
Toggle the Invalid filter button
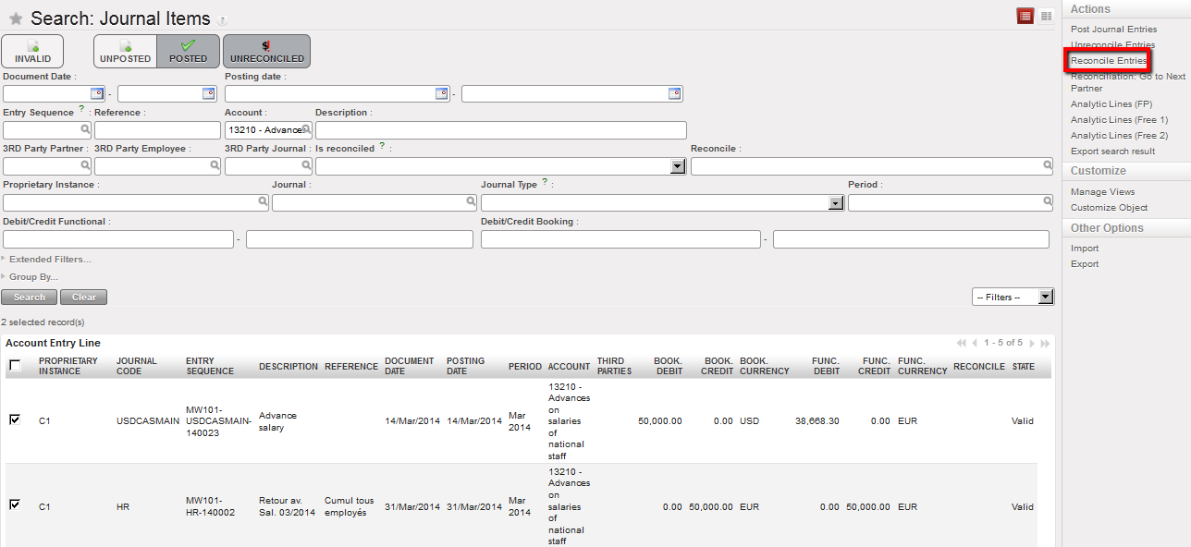tap(33, 51)
